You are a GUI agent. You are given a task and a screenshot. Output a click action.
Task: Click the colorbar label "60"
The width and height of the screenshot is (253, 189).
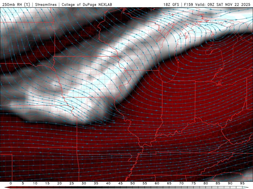click(x=157, y=183)
